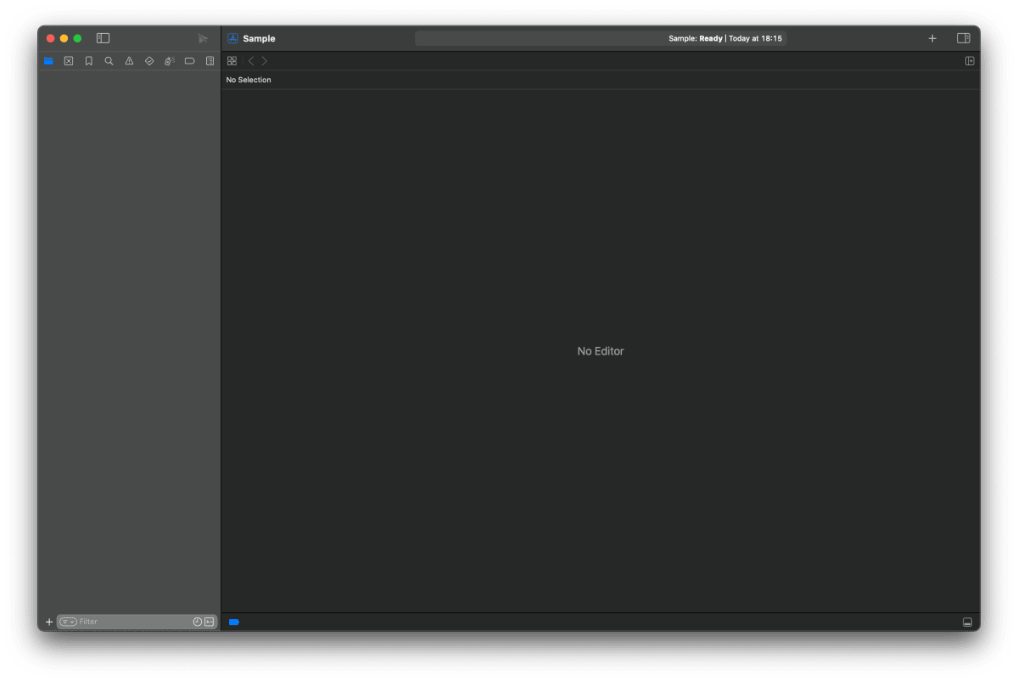This screenshot has height=681, width=1018.
Task: Toggle the inspectors panel on the right
Action: [x=963, y=38]
